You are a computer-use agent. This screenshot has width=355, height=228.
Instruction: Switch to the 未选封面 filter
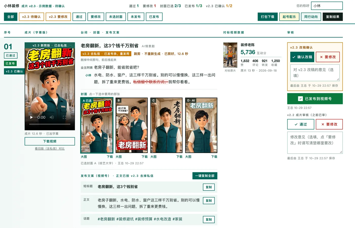click(x=116, y=17)
